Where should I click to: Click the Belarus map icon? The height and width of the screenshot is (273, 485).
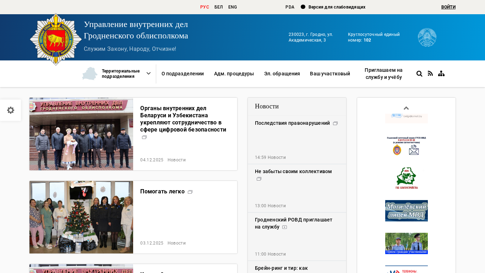click(x=89, y=74)
